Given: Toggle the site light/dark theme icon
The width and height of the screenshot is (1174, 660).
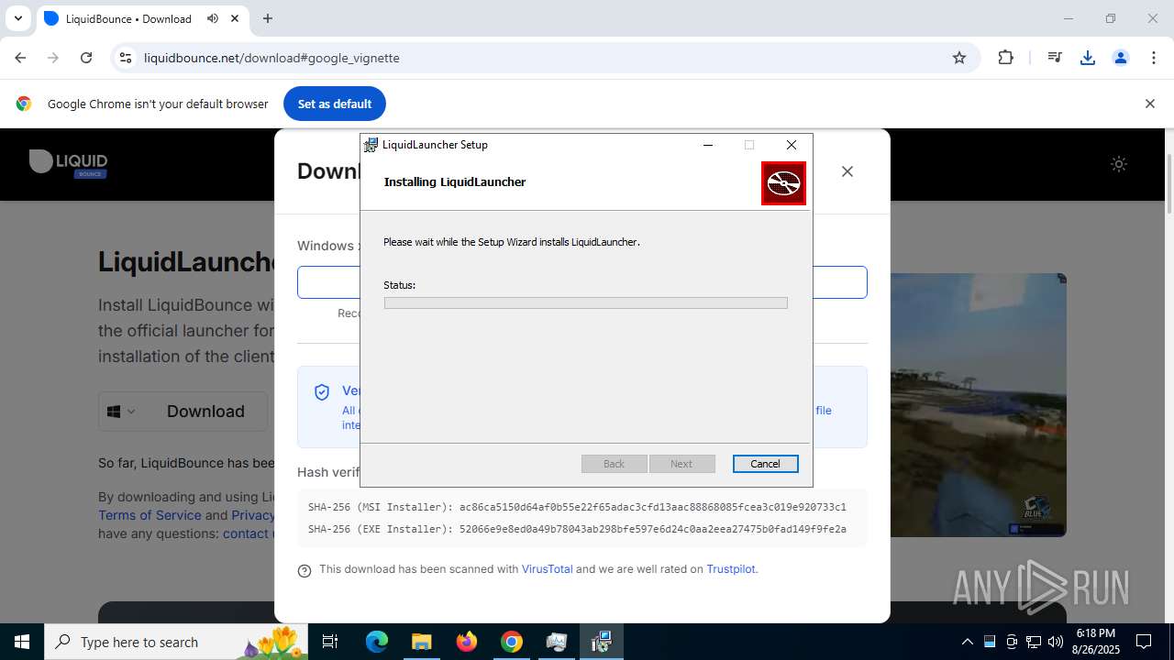Looking at the screenshot, I should [x=1119, y=164].
